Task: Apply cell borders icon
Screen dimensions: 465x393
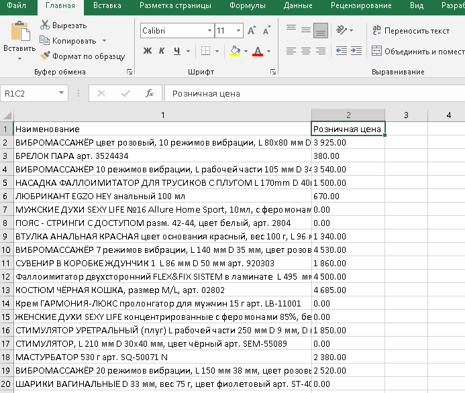Action: [205, 51]
